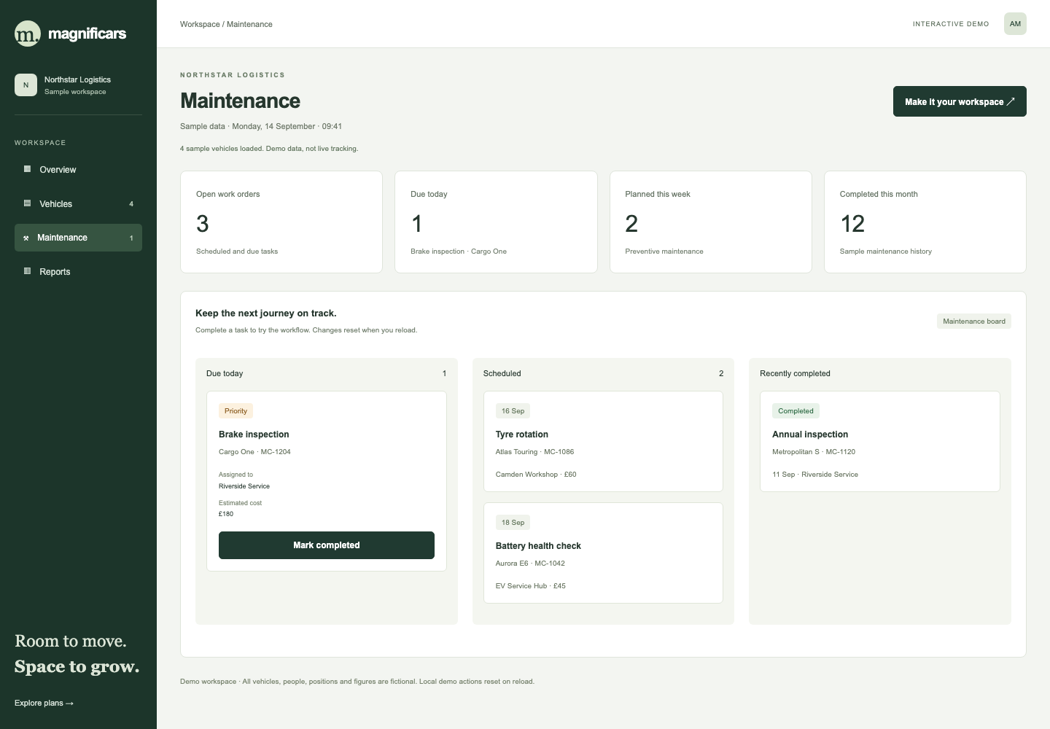Click the Maintenance tools icon in sidebar
Image resolution: width=1050 pixels, height=729 pixels.
pos(26,238)
